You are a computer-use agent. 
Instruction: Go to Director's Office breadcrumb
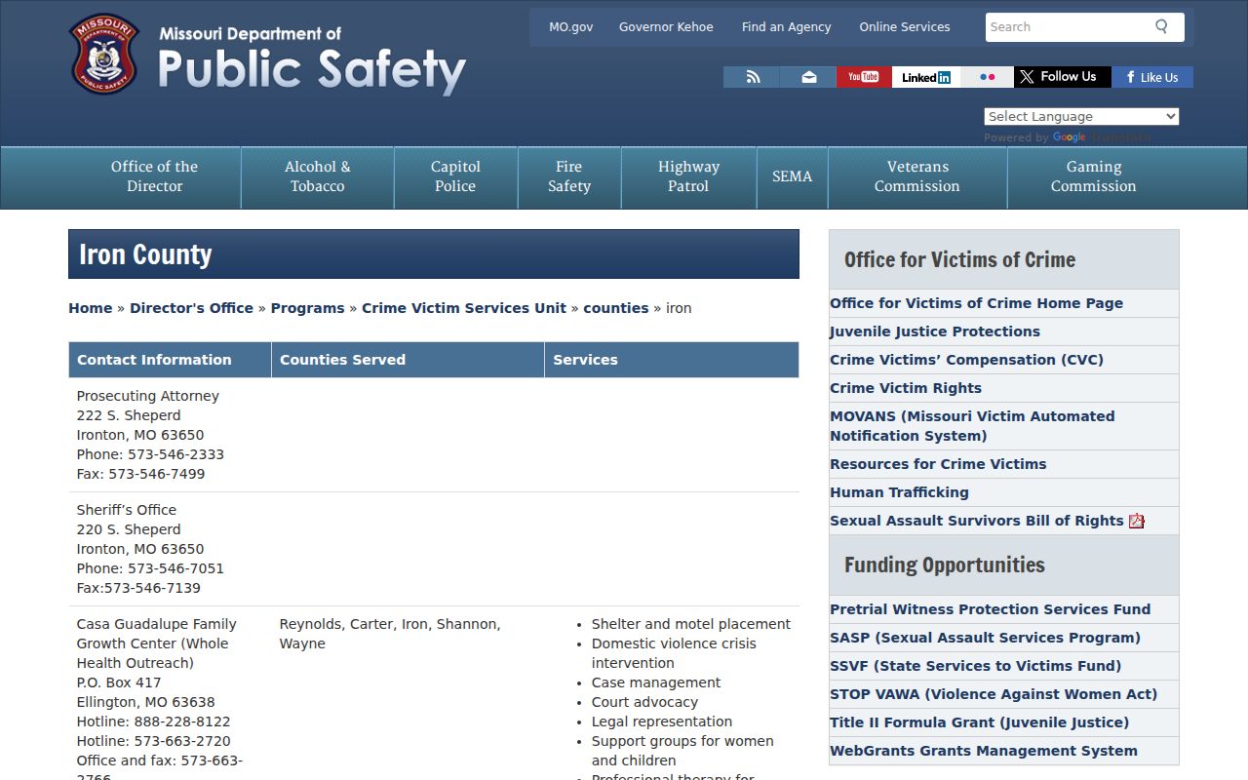(191, 308)
